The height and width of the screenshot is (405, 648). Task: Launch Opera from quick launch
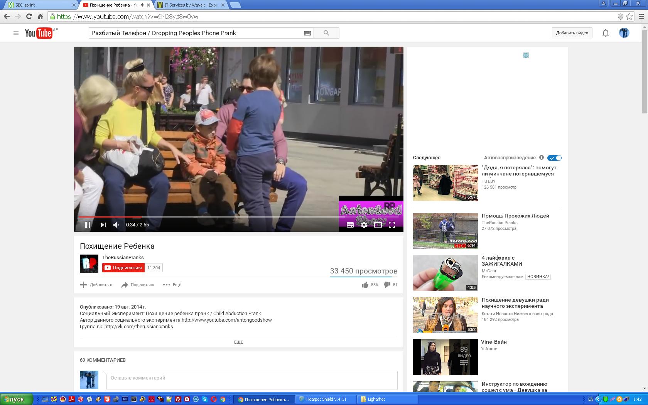tap(214, 400)
